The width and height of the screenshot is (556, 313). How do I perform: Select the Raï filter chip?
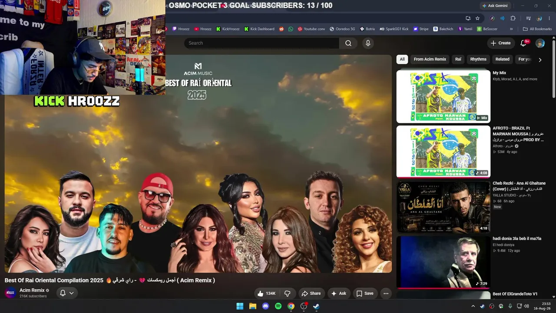[x=458, y=59]
